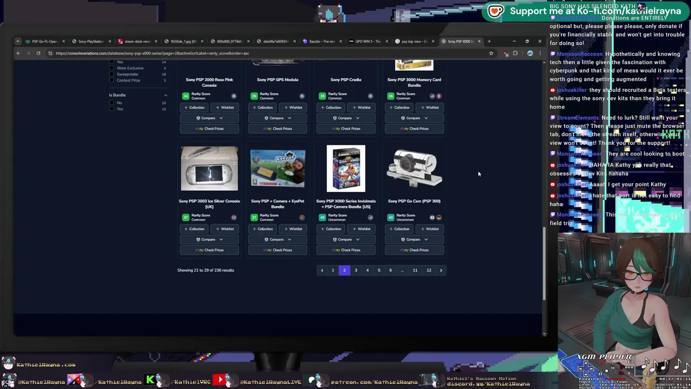
Task: Open the Invizimals bundle box image
Action: [x=346, y=168]
